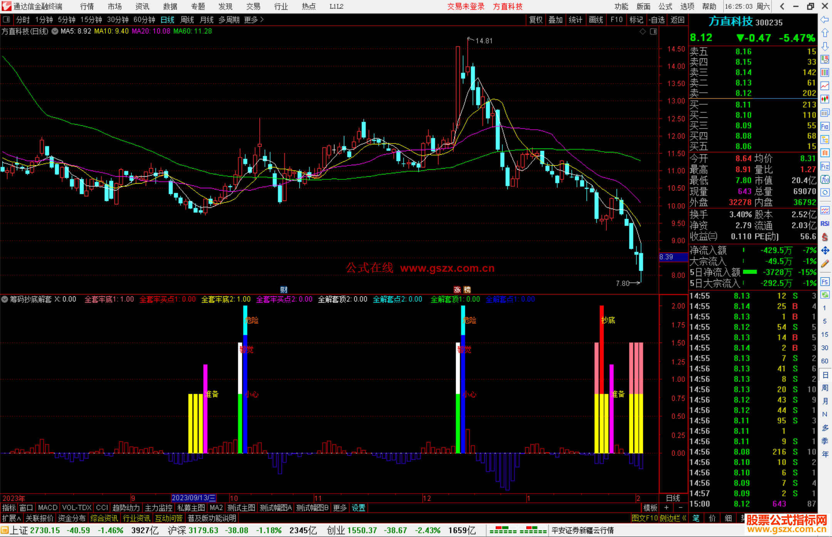Image resolution: width=832 pixels, height=537 pixels.
Task: Click the 设置 indicator settings button
Action: pyautogui.click(x=358, y=508)
